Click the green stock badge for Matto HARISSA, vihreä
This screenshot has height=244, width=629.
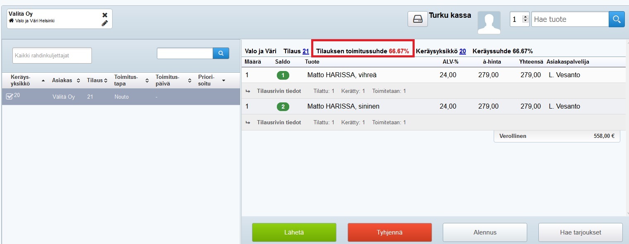tap(283, 75)
